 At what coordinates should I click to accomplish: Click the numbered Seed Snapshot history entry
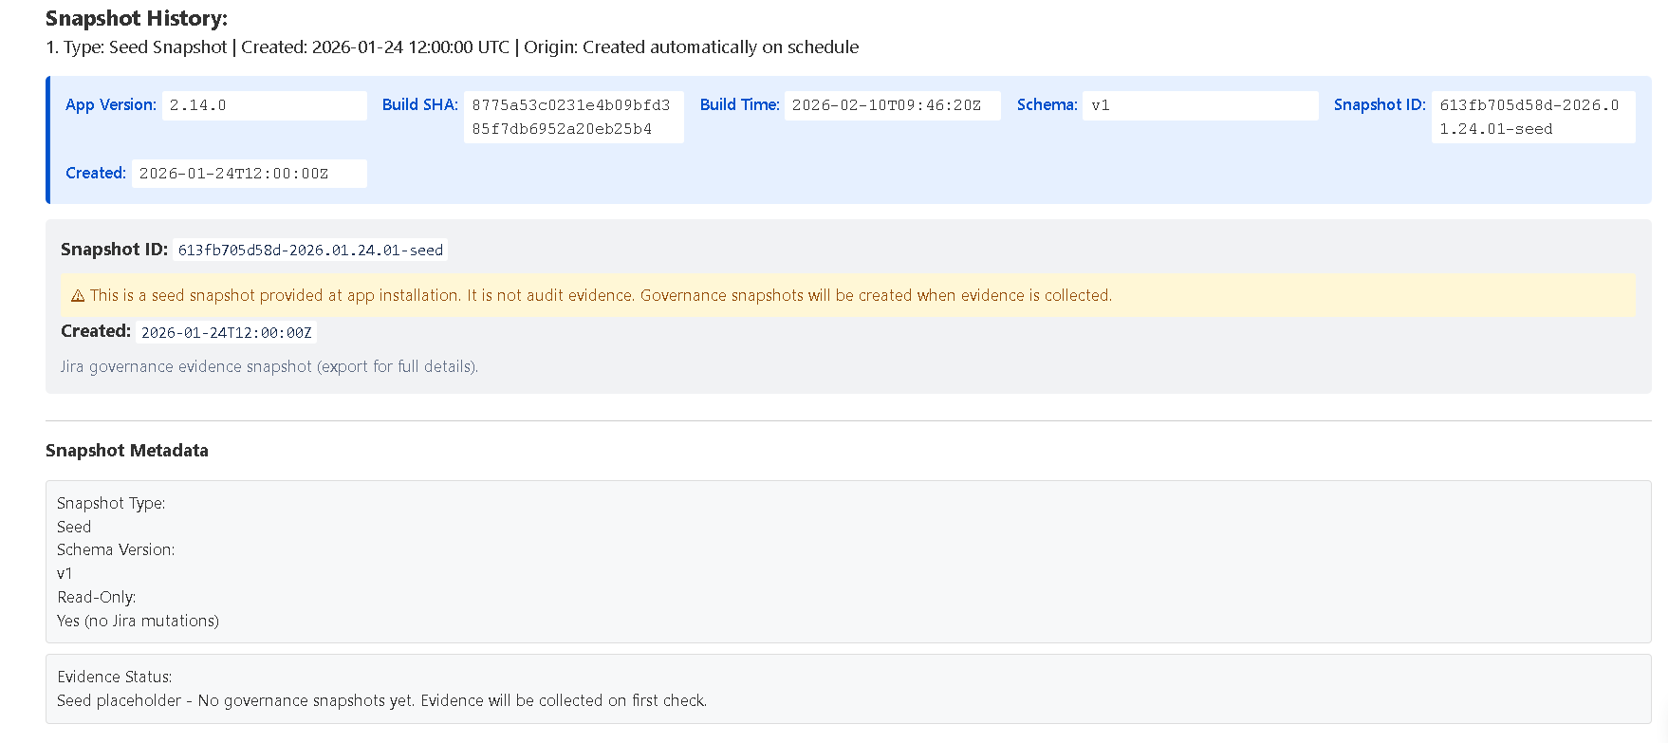point(453,46)
